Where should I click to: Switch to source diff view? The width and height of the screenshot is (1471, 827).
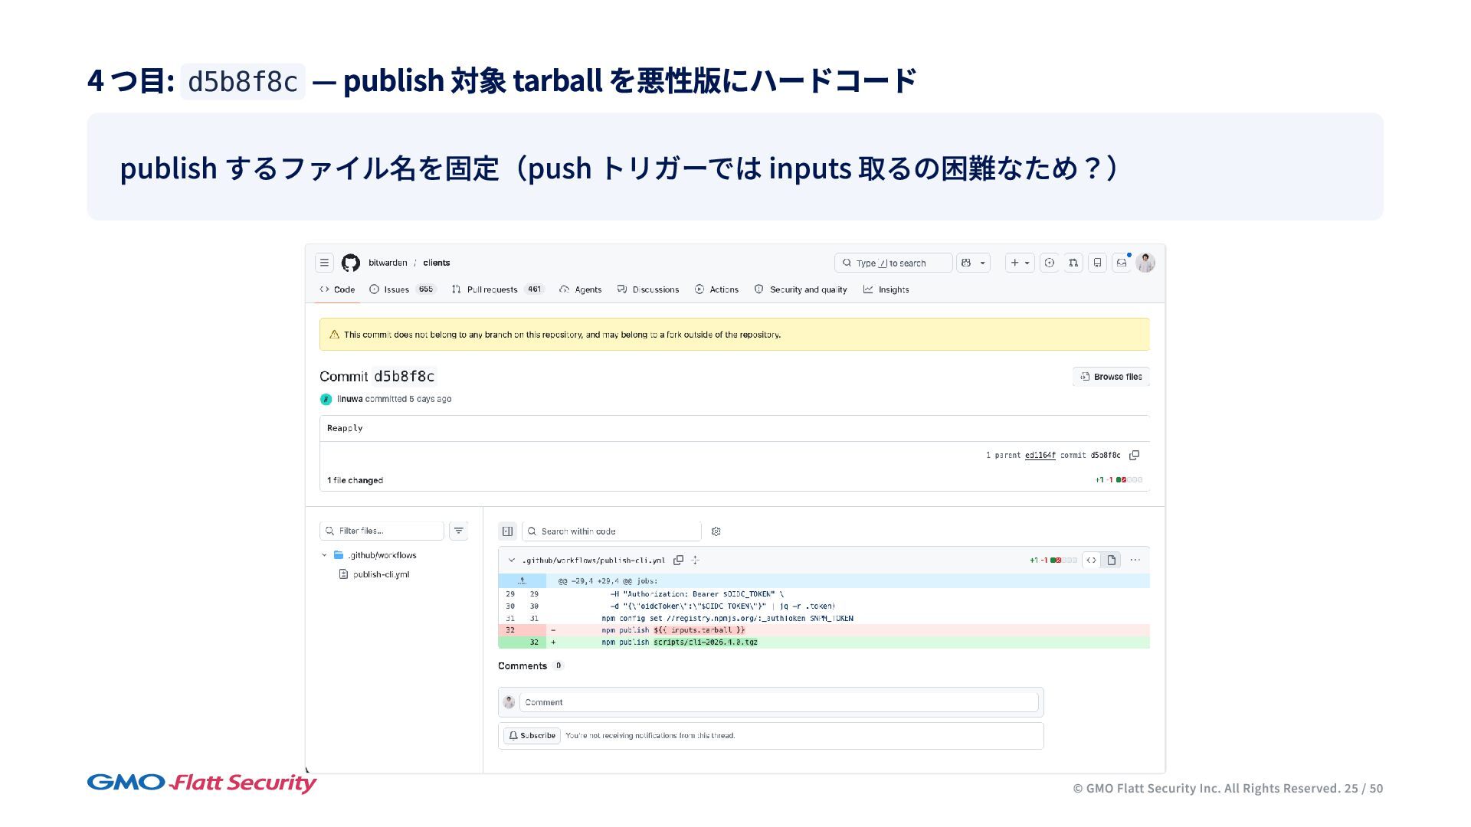click(x=1091, y=560)
